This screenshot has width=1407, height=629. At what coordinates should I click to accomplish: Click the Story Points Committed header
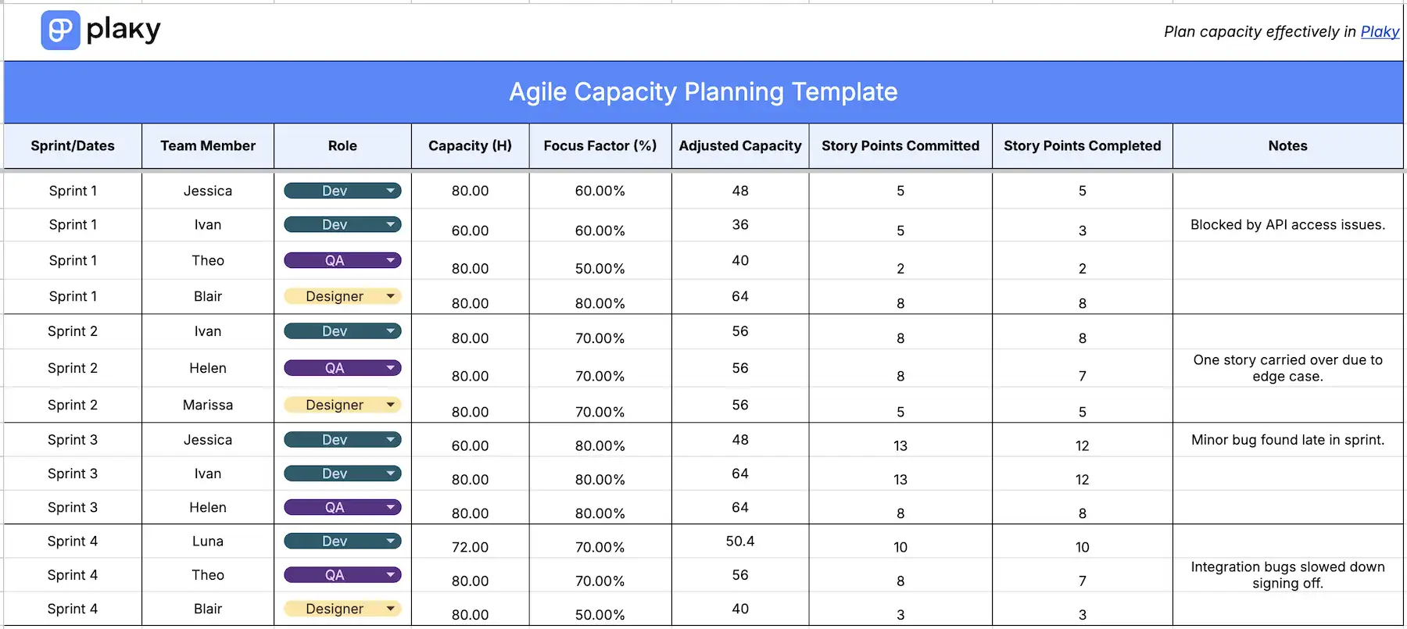tap(900, 145)
